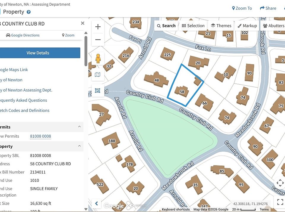This screenshot has height=212, width=285.
Task: Collapse the Permits section
Action: [79, 127]
